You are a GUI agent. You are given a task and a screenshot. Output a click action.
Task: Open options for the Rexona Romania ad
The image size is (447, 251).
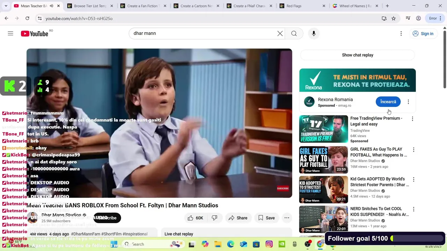click(x=408, y=102)
